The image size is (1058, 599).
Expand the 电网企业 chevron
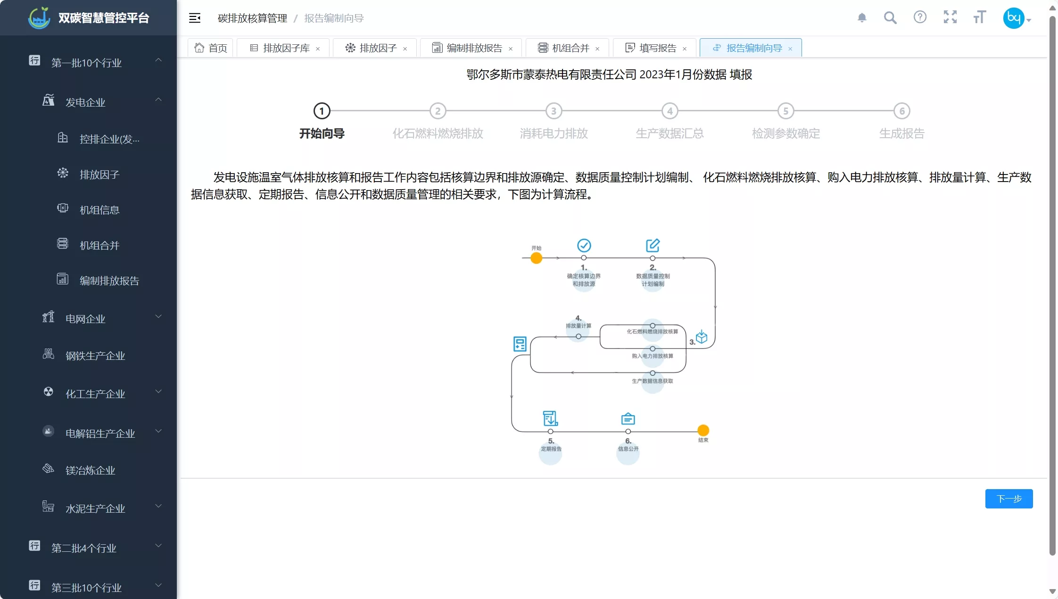(x=158, y=316)
